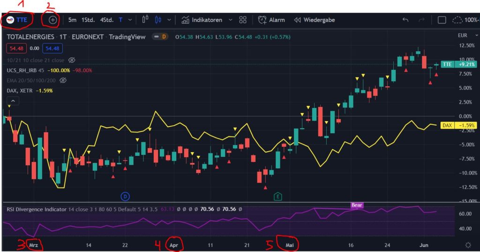The image size is (480, 252).
Task: Click the blue D dividend marker
Action: point(125,196)
